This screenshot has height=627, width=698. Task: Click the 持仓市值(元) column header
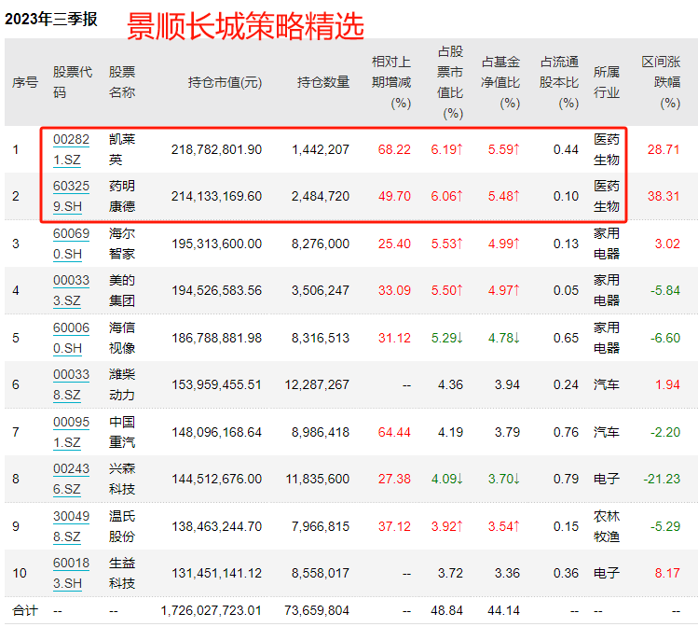[x=225, y=82]
